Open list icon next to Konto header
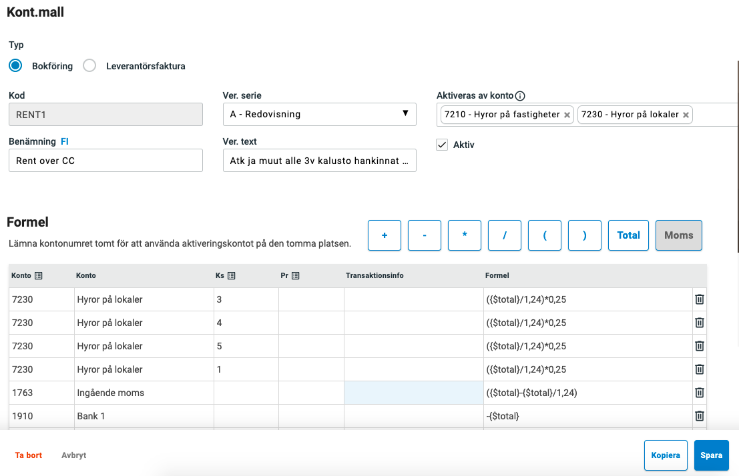The width and height of the screenshot is (739, 476). tap(39, 275)
